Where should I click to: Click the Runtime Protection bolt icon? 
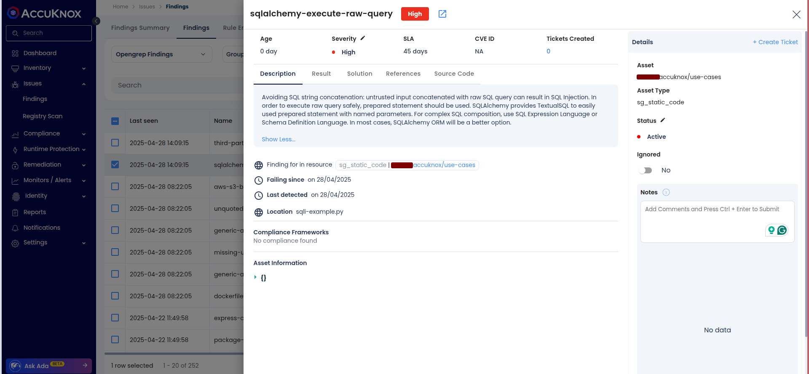(x=15, y=150)
